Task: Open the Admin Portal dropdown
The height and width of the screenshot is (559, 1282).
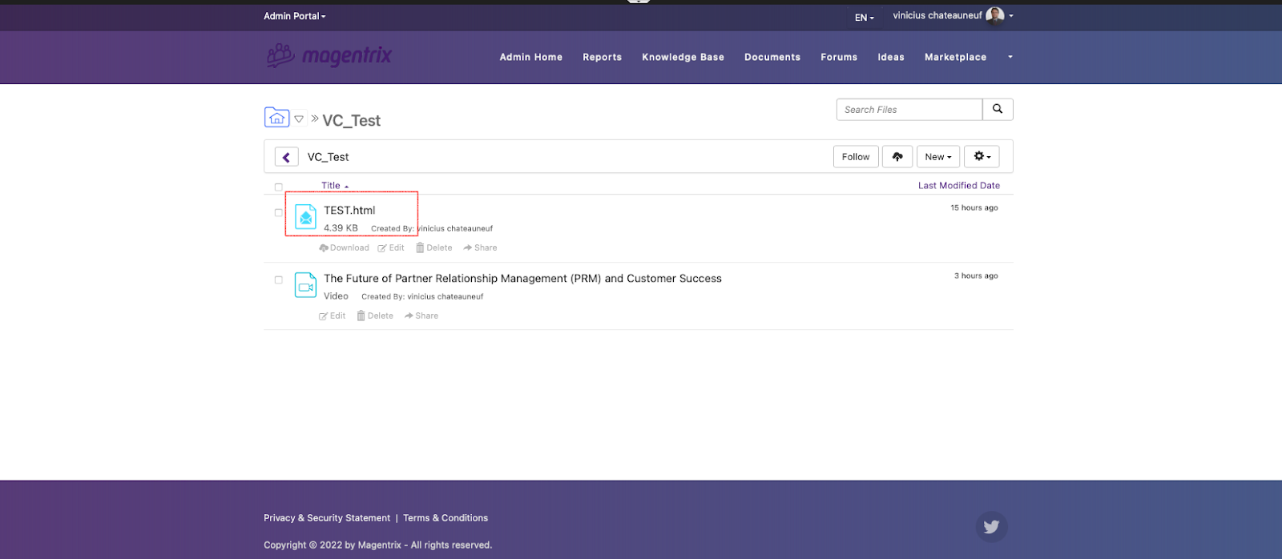Action: pos(295,16)
